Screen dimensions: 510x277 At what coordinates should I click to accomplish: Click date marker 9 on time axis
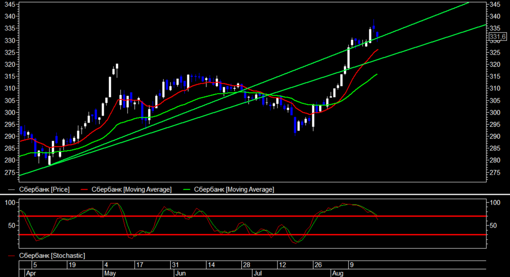pyautogui.click(x=351, y=265)
